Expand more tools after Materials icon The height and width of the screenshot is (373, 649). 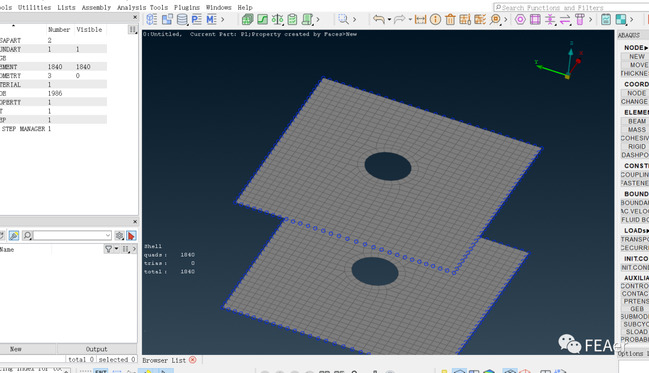[223, 19]
